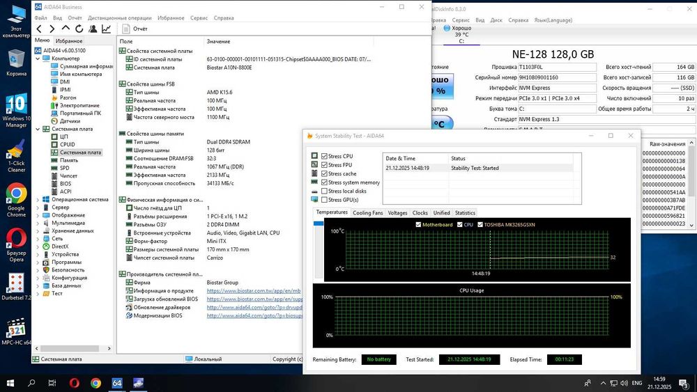Click Chrome icon on the taskbar
697x392 pixels.
[95, 383]
